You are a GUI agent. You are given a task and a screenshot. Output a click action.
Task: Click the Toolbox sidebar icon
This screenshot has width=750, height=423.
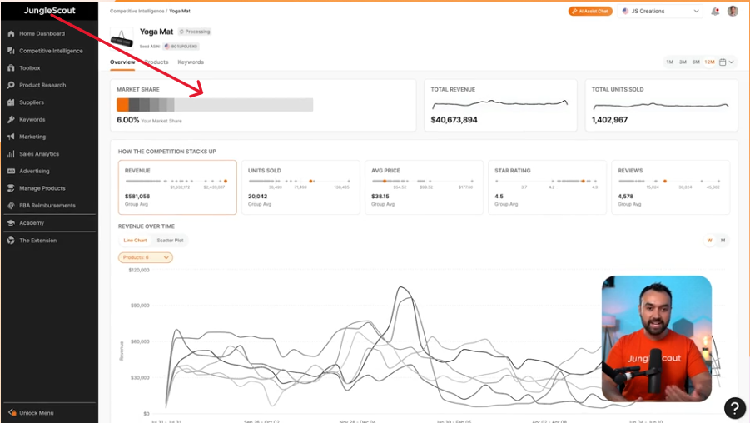(11, 68)
